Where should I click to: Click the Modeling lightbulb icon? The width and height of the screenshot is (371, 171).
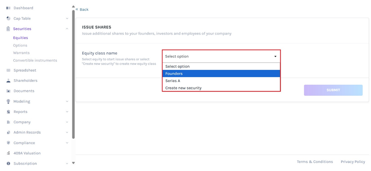[8, 102]
